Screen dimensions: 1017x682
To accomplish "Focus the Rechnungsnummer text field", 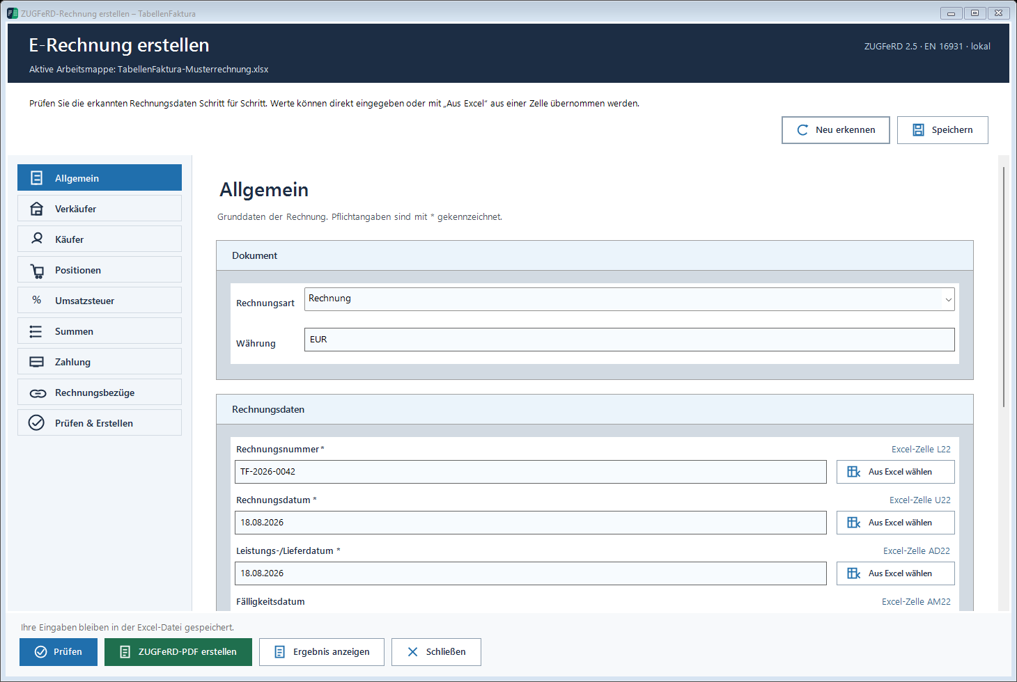I will (x=531, y=472).
